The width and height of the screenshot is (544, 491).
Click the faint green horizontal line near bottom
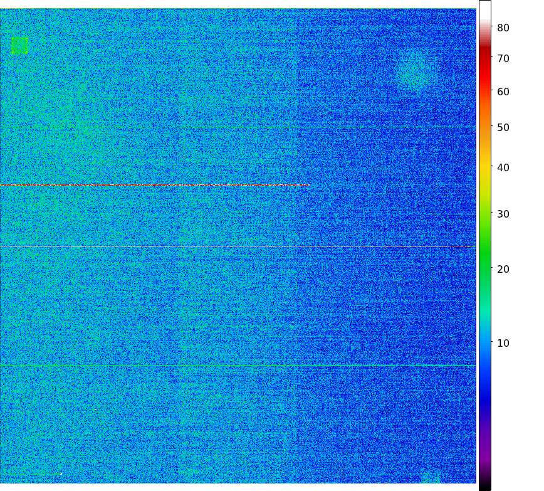click(x=238, y=365)
